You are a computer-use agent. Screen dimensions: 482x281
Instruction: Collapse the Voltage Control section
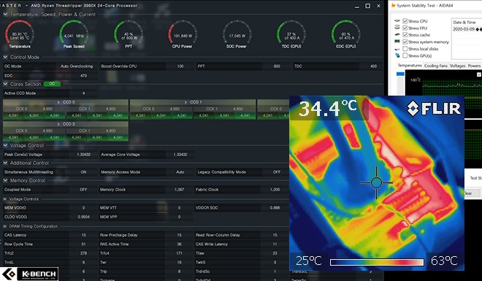5,145
